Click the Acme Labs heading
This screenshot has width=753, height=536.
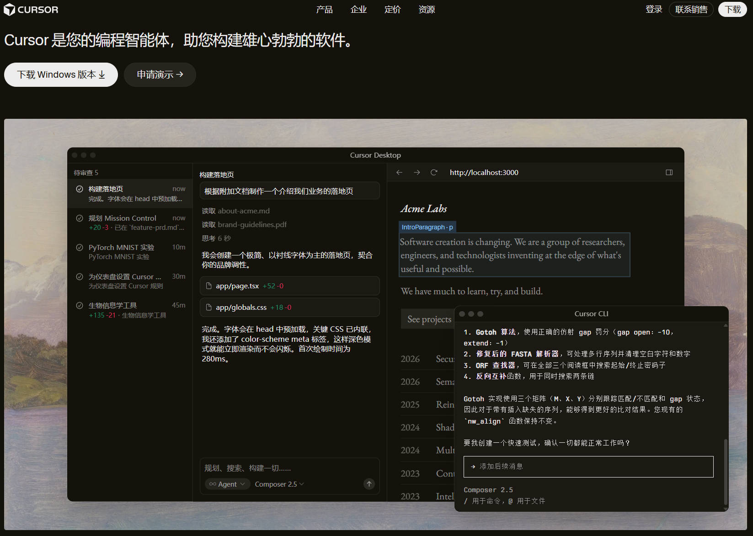[x=424, y=209]
